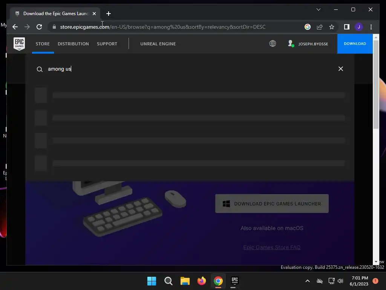Open notification badge in taskbar
386x290 pixels.
coord(375,281)
